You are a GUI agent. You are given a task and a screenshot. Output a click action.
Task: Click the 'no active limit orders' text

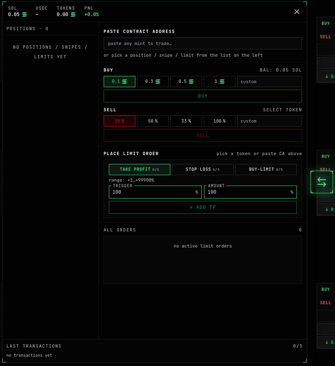click(x=202, y=246)
